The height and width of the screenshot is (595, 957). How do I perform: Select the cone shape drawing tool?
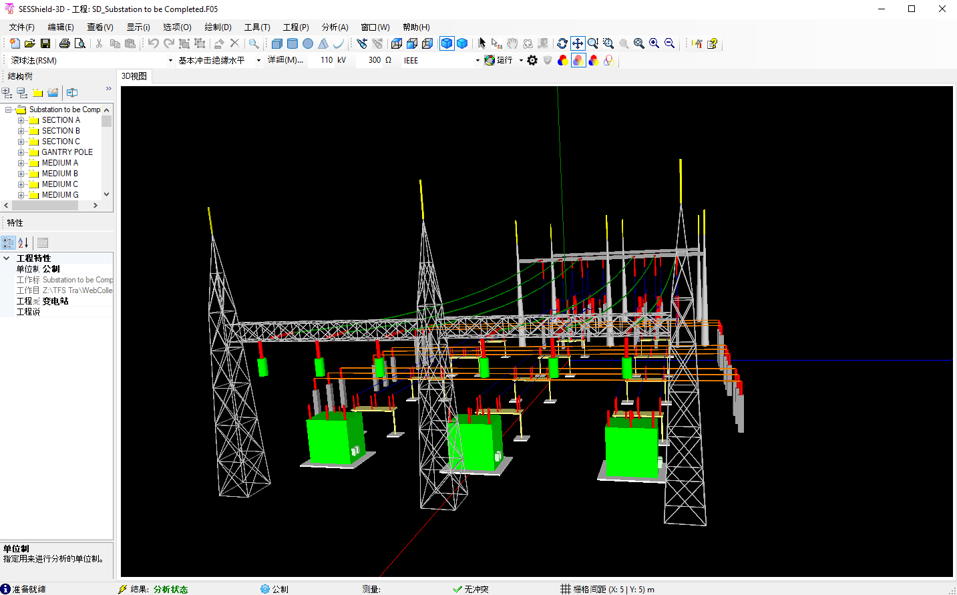click(323, 43)
